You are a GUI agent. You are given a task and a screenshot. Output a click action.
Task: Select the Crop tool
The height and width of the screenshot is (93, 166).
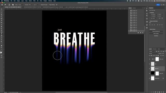[2, 17]
